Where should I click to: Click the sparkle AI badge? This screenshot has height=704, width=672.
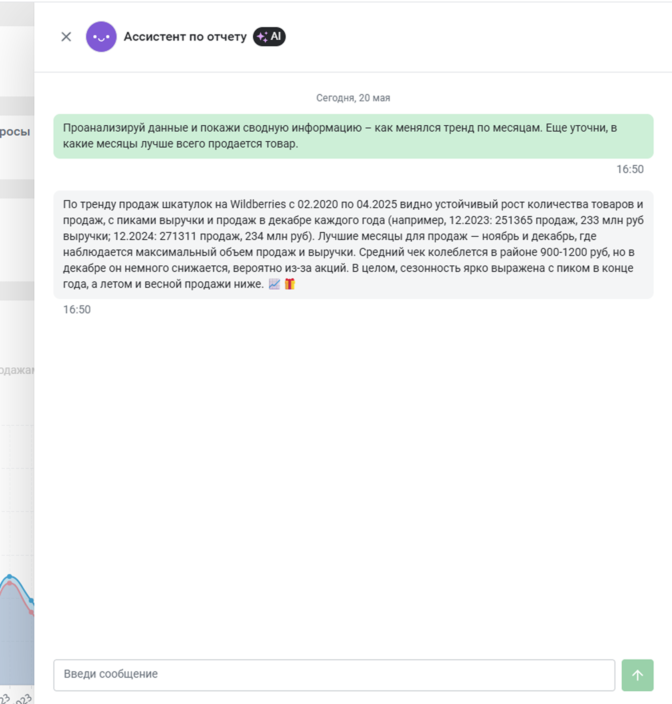pyautogui.click(x=269, y=37)
